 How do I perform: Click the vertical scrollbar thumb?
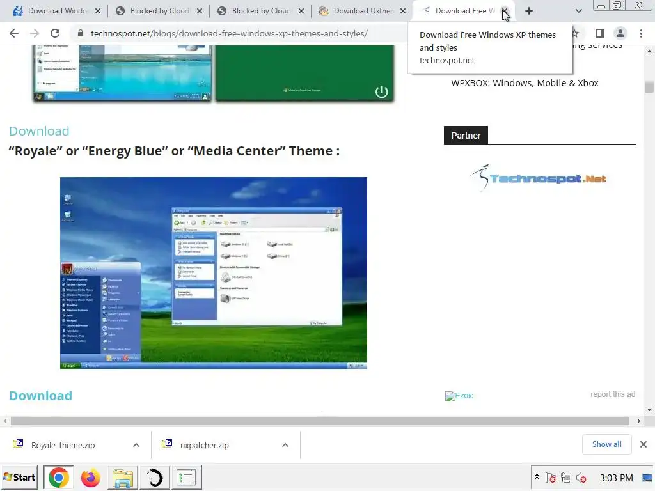coord(649,87)
